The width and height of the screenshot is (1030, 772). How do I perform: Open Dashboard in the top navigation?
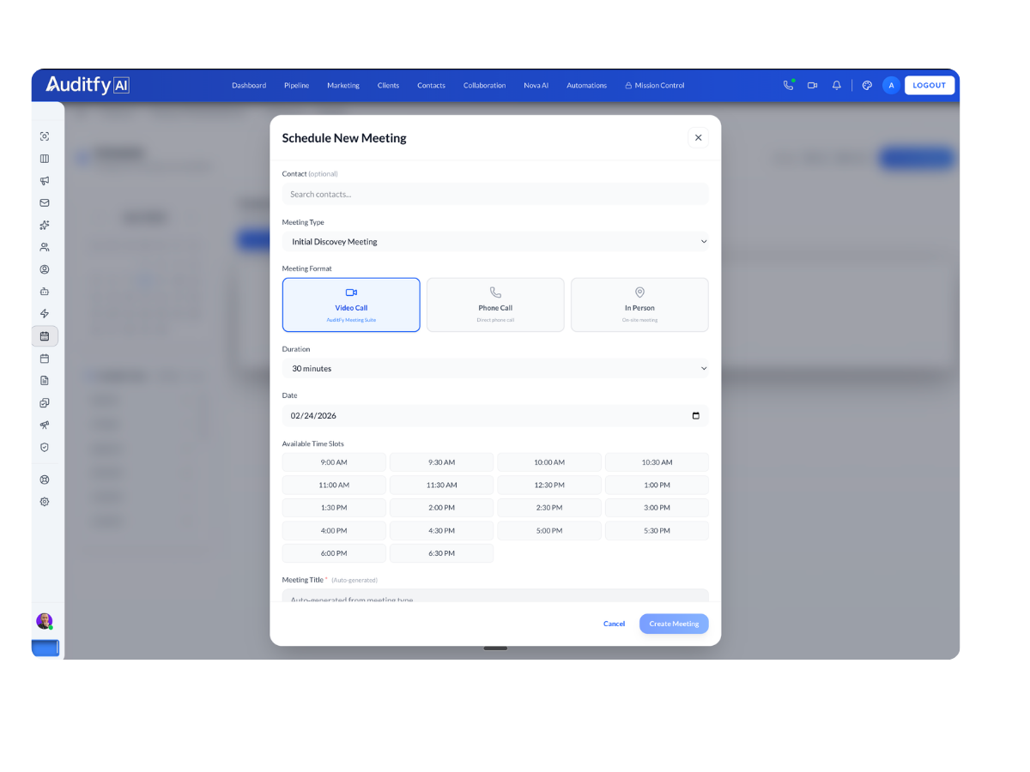pyautogui.click(x=249, y=86)
